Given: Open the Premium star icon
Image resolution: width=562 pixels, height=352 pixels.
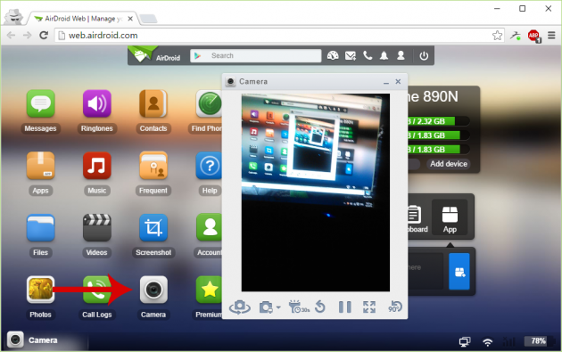Looking at the screenshot, I should pos(209,290).
